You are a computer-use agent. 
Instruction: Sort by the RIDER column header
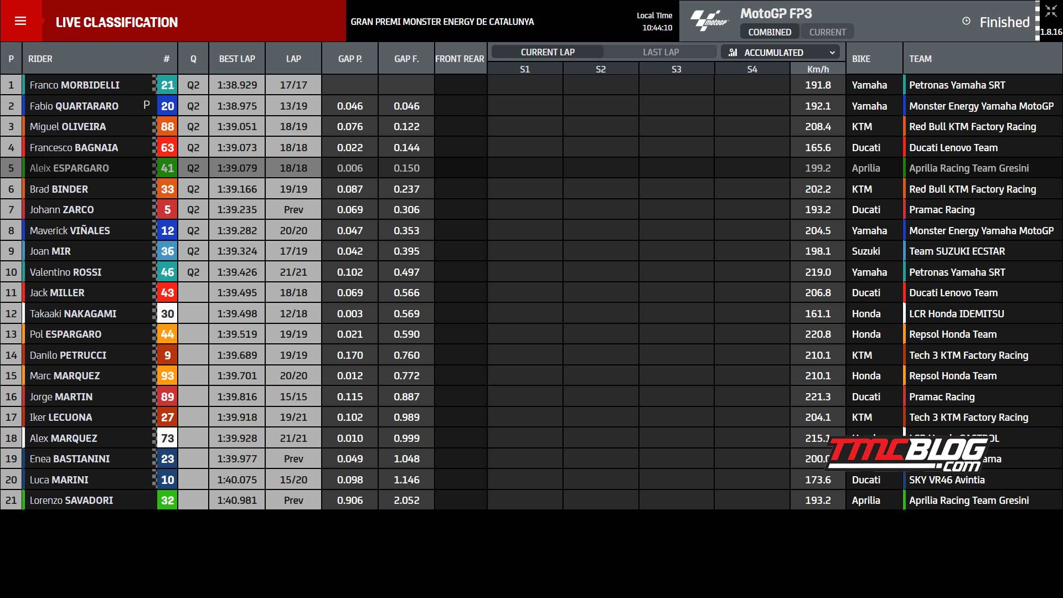(40, 59)
